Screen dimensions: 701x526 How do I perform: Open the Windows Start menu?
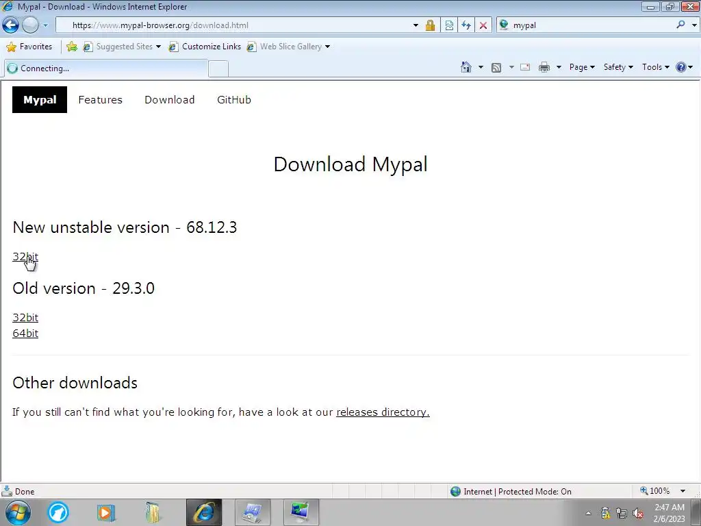(x=18, y=512)
